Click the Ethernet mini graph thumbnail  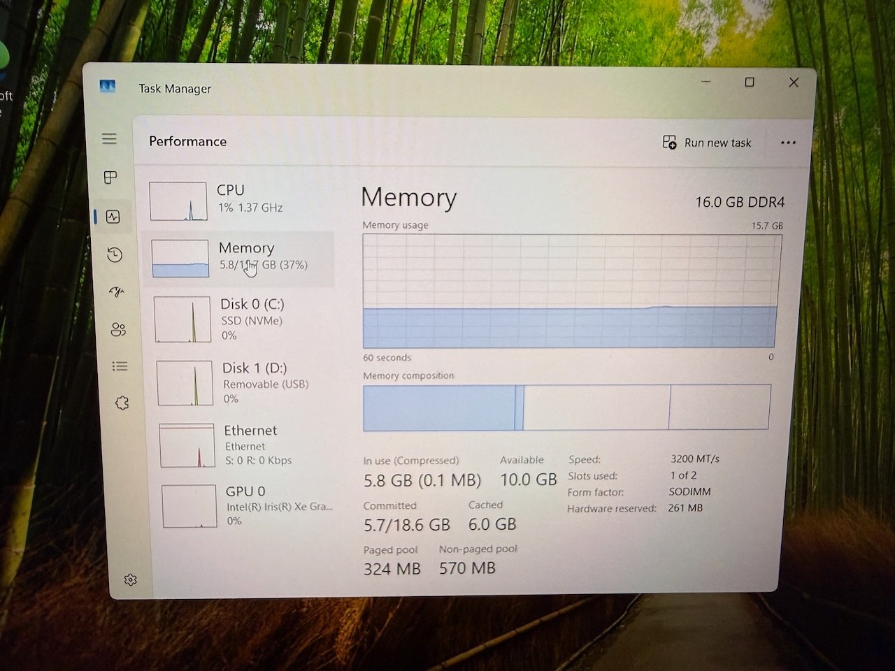(x=187, y=445)
